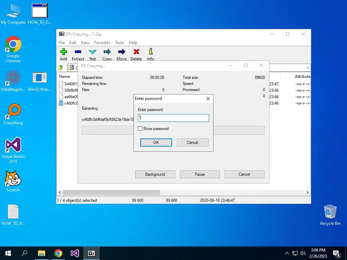Select the top HOW_TO_D... window-icon desktop file
347x260 pixels.
tap(40, 14)
